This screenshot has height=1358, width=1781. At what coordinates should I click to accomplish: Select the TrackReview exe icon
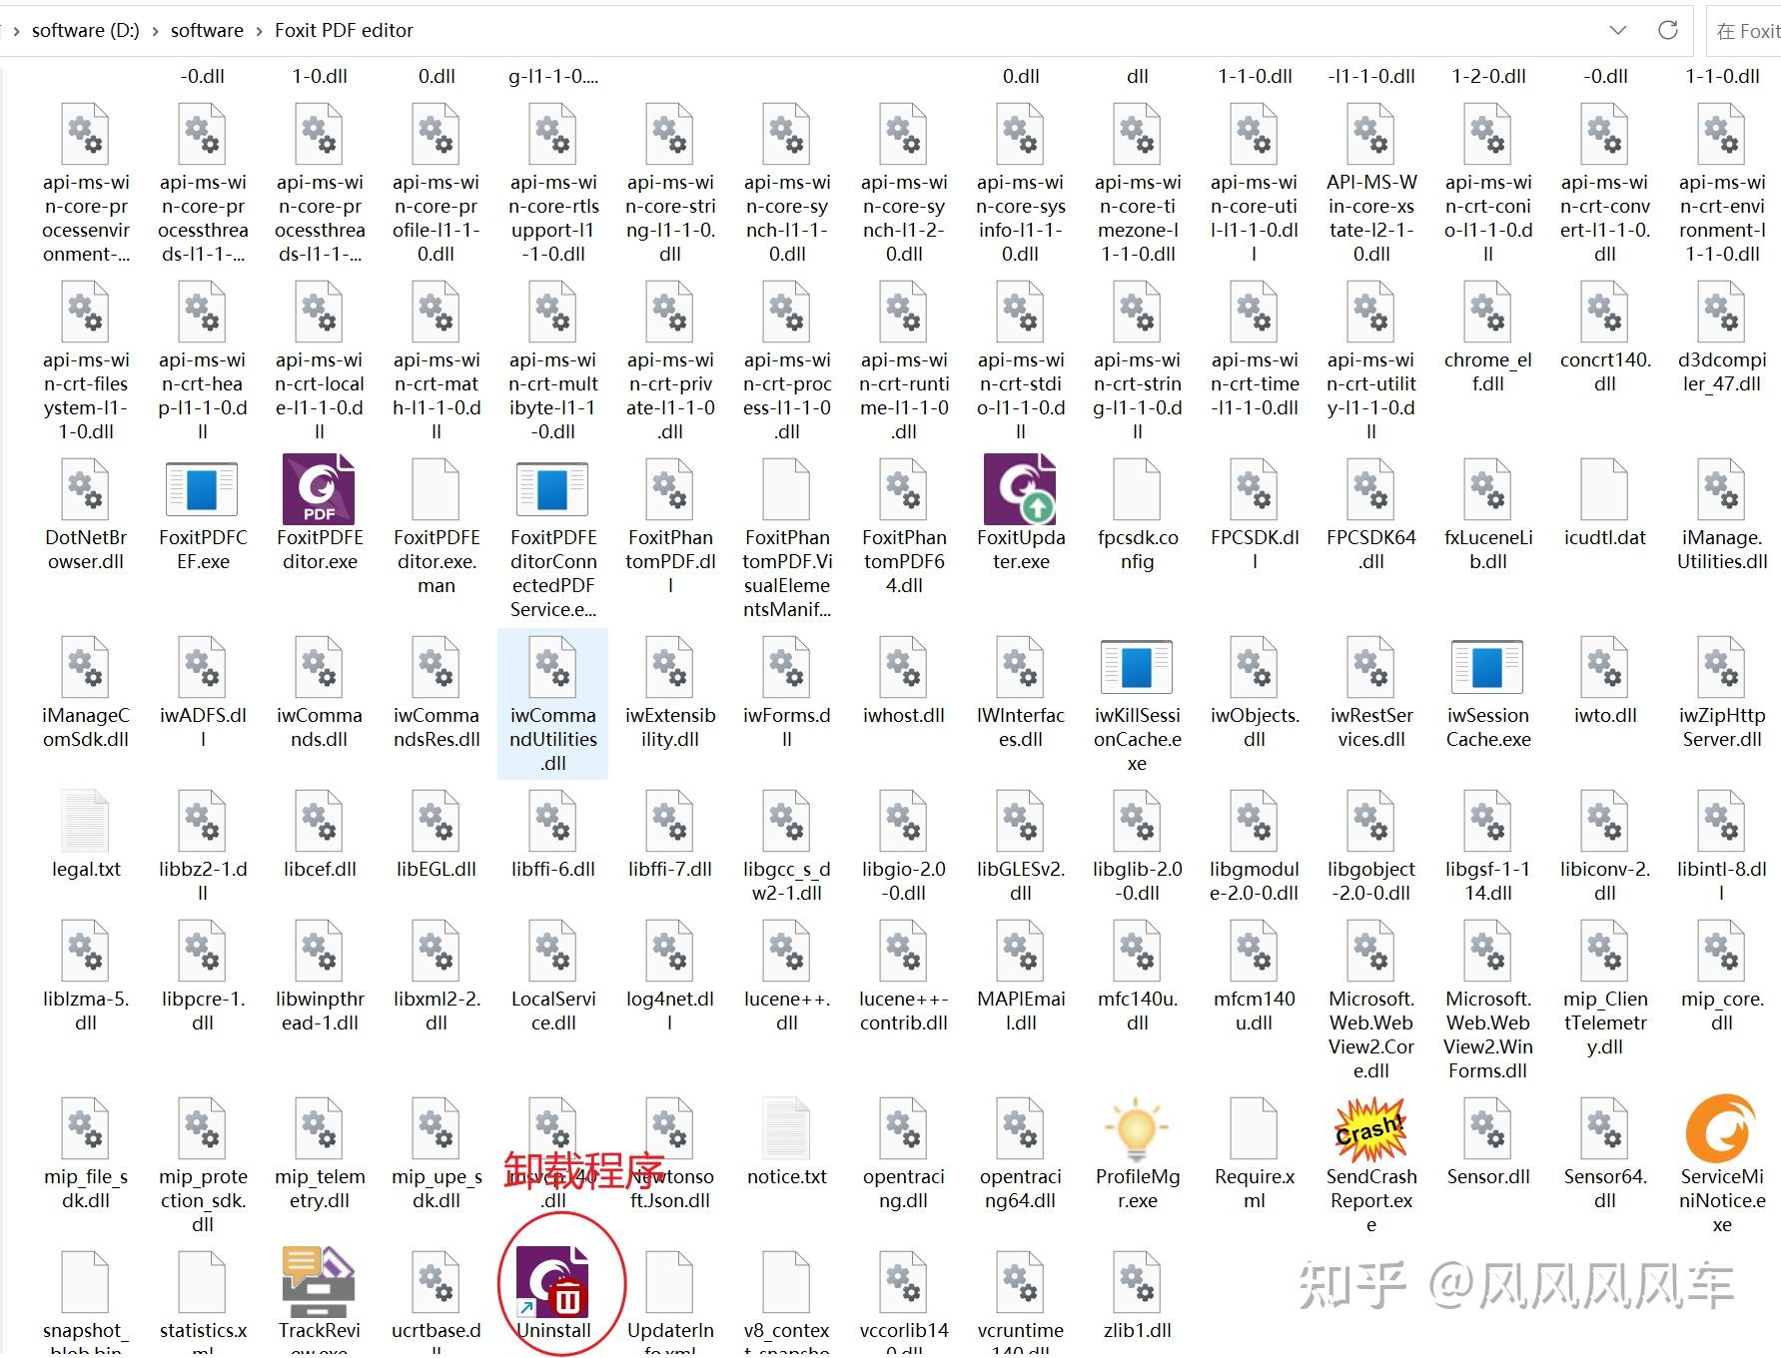319,1282
